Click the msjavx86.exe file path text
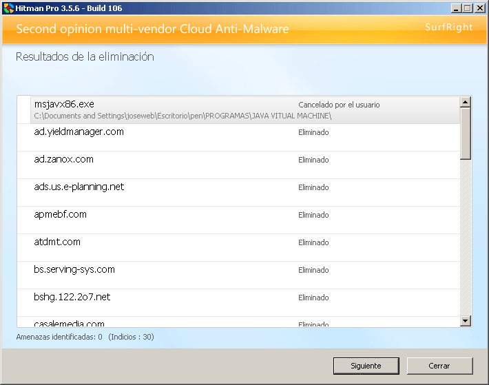The image size is (489, 385). tap(183, 116)
